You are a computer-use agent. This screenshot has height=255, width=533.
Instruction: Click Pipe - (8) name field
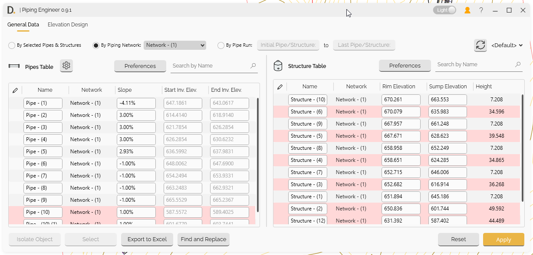tap(43, 188)
